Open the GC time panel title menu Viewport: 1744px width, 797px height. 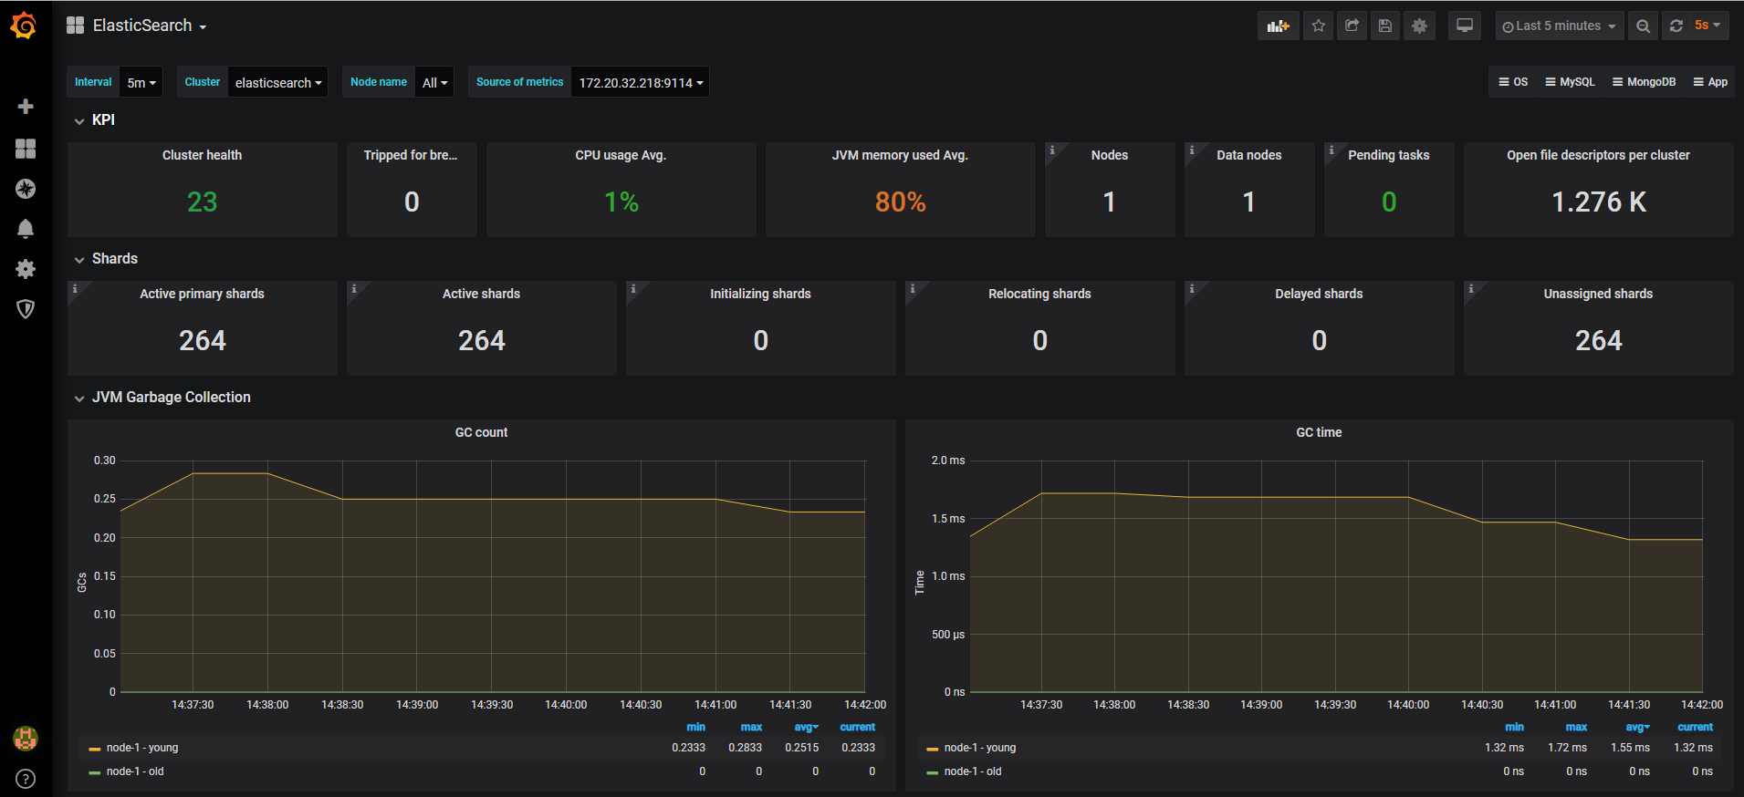[x=1319, y=432]
